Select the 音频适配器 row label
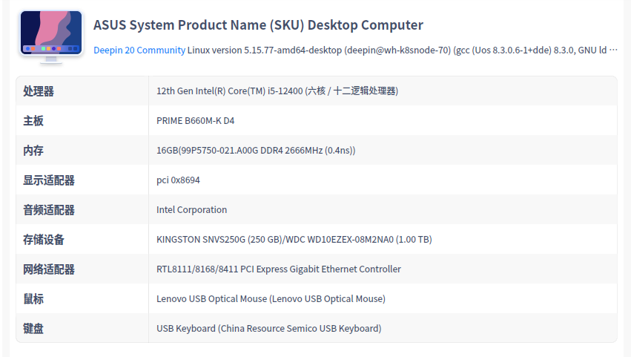The image size is (631, 357). 49,210
